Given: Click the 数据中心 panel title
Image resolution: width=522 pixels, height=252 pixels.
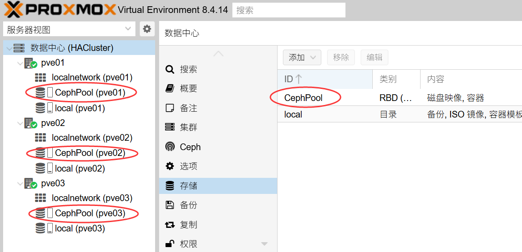Looking at the screenshot, I should [x=182, y=33].
